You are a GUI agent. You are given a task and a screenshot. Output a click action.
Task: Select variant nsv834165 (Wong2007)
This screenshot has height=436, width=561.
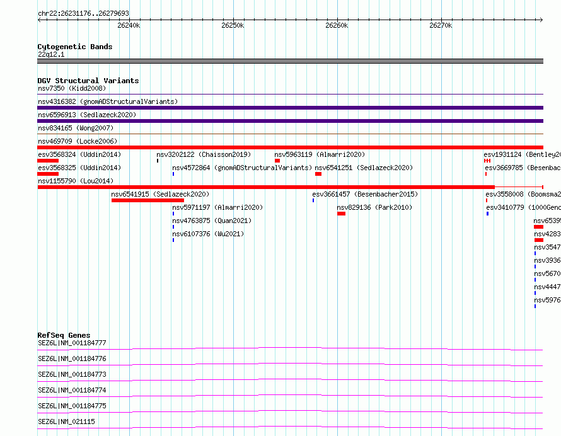point(76,128)
